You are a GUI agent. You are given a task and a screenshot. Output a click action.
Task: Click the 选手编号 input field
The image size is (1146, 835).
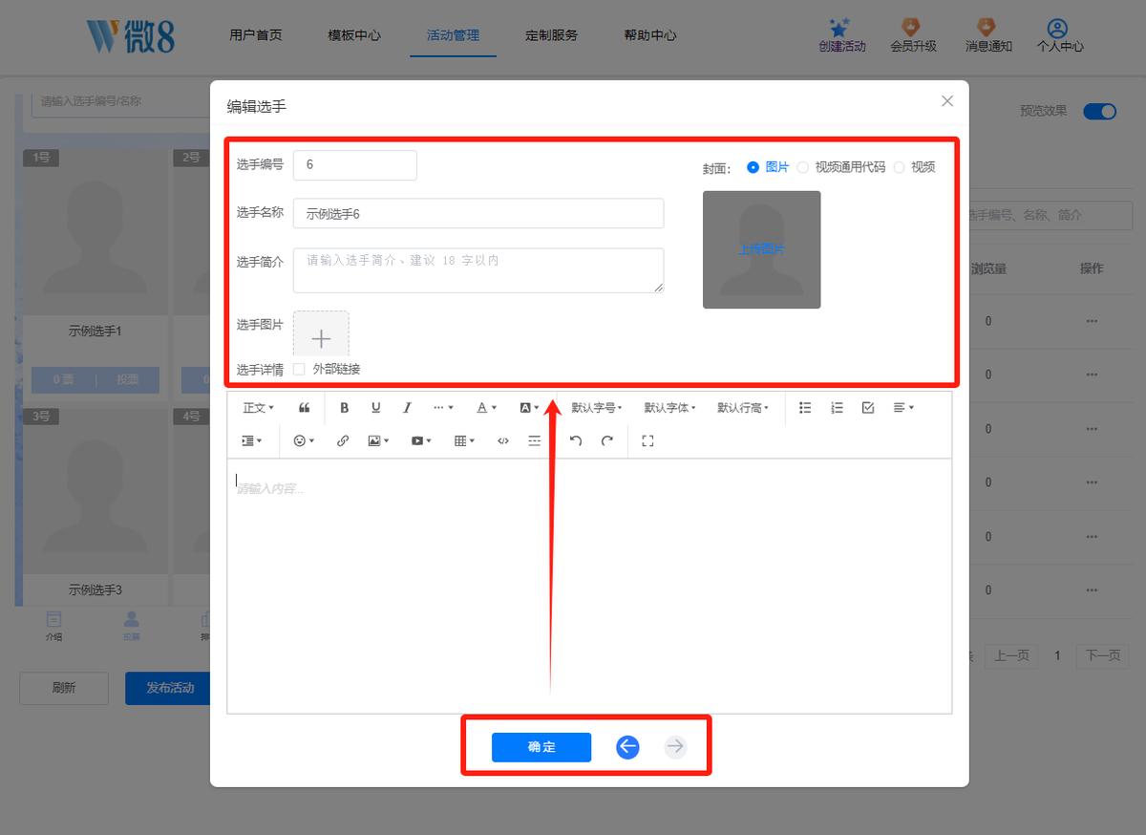coord(355,164)
